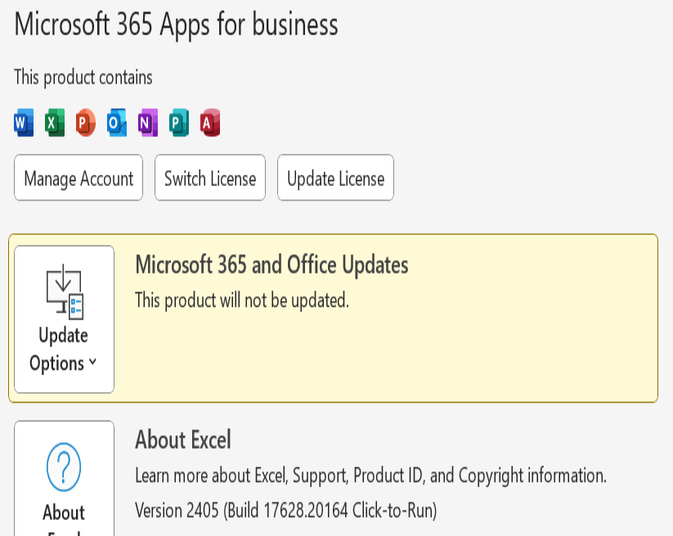Image resolution: width=673 pixels, height=536 pixels.
Task: Click the About Excel heading text
Action: coord(183,440)
